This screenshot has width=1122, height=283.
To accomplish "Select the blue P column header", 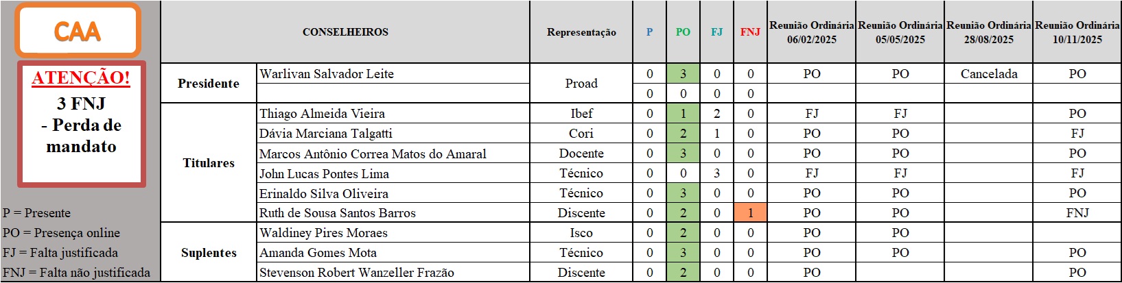I will tap(649, 32).
